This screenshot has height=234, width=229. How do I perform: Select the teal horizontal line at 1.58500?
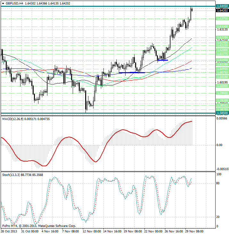108,113
